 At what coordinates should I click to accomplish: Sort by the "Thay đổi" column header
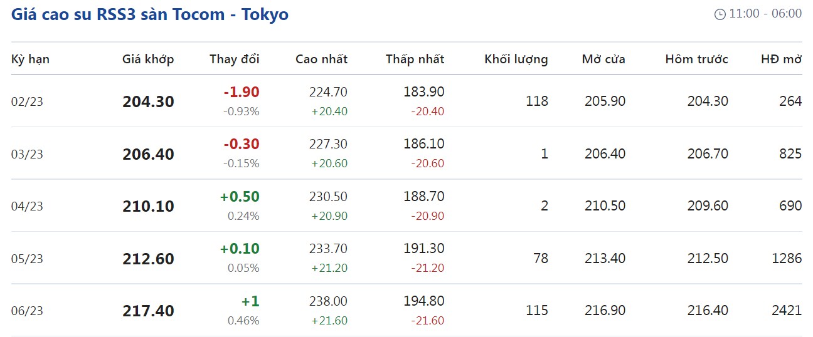click(x=234, y=60)
